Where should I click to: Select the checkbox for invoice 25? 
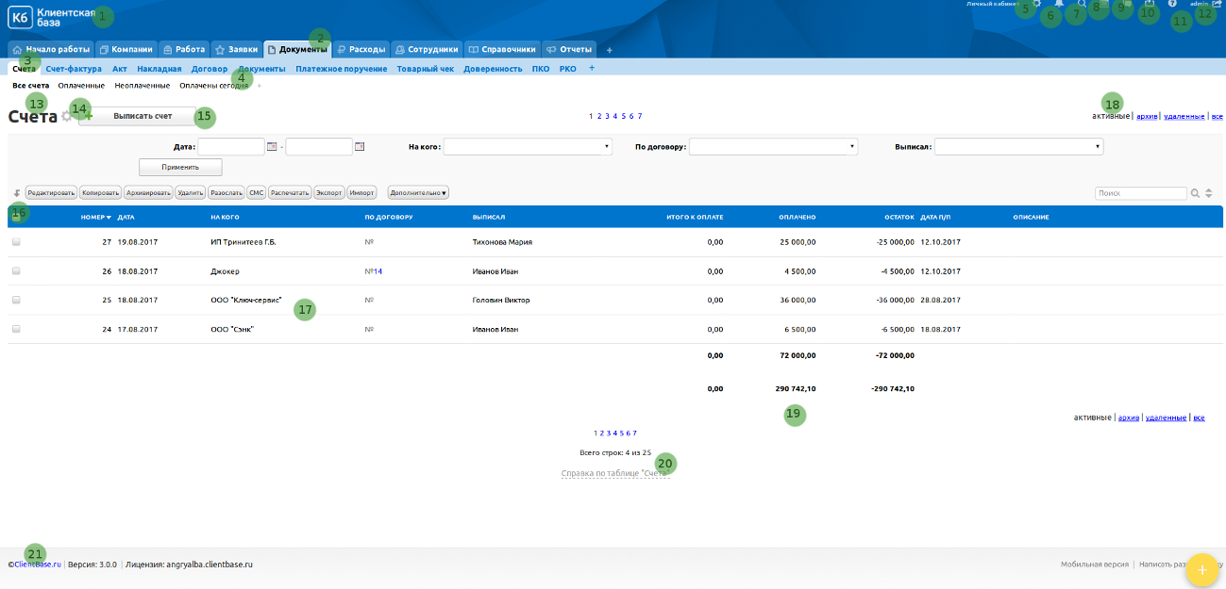(16, 301)
